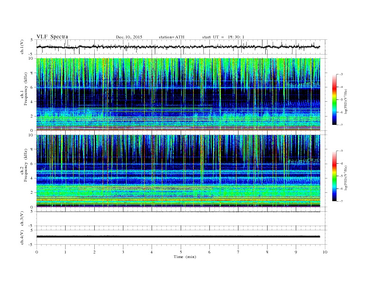The image size is (366, 283).
Task: Click the ch.2 spectrogram color bar
Action: point(334,176)
